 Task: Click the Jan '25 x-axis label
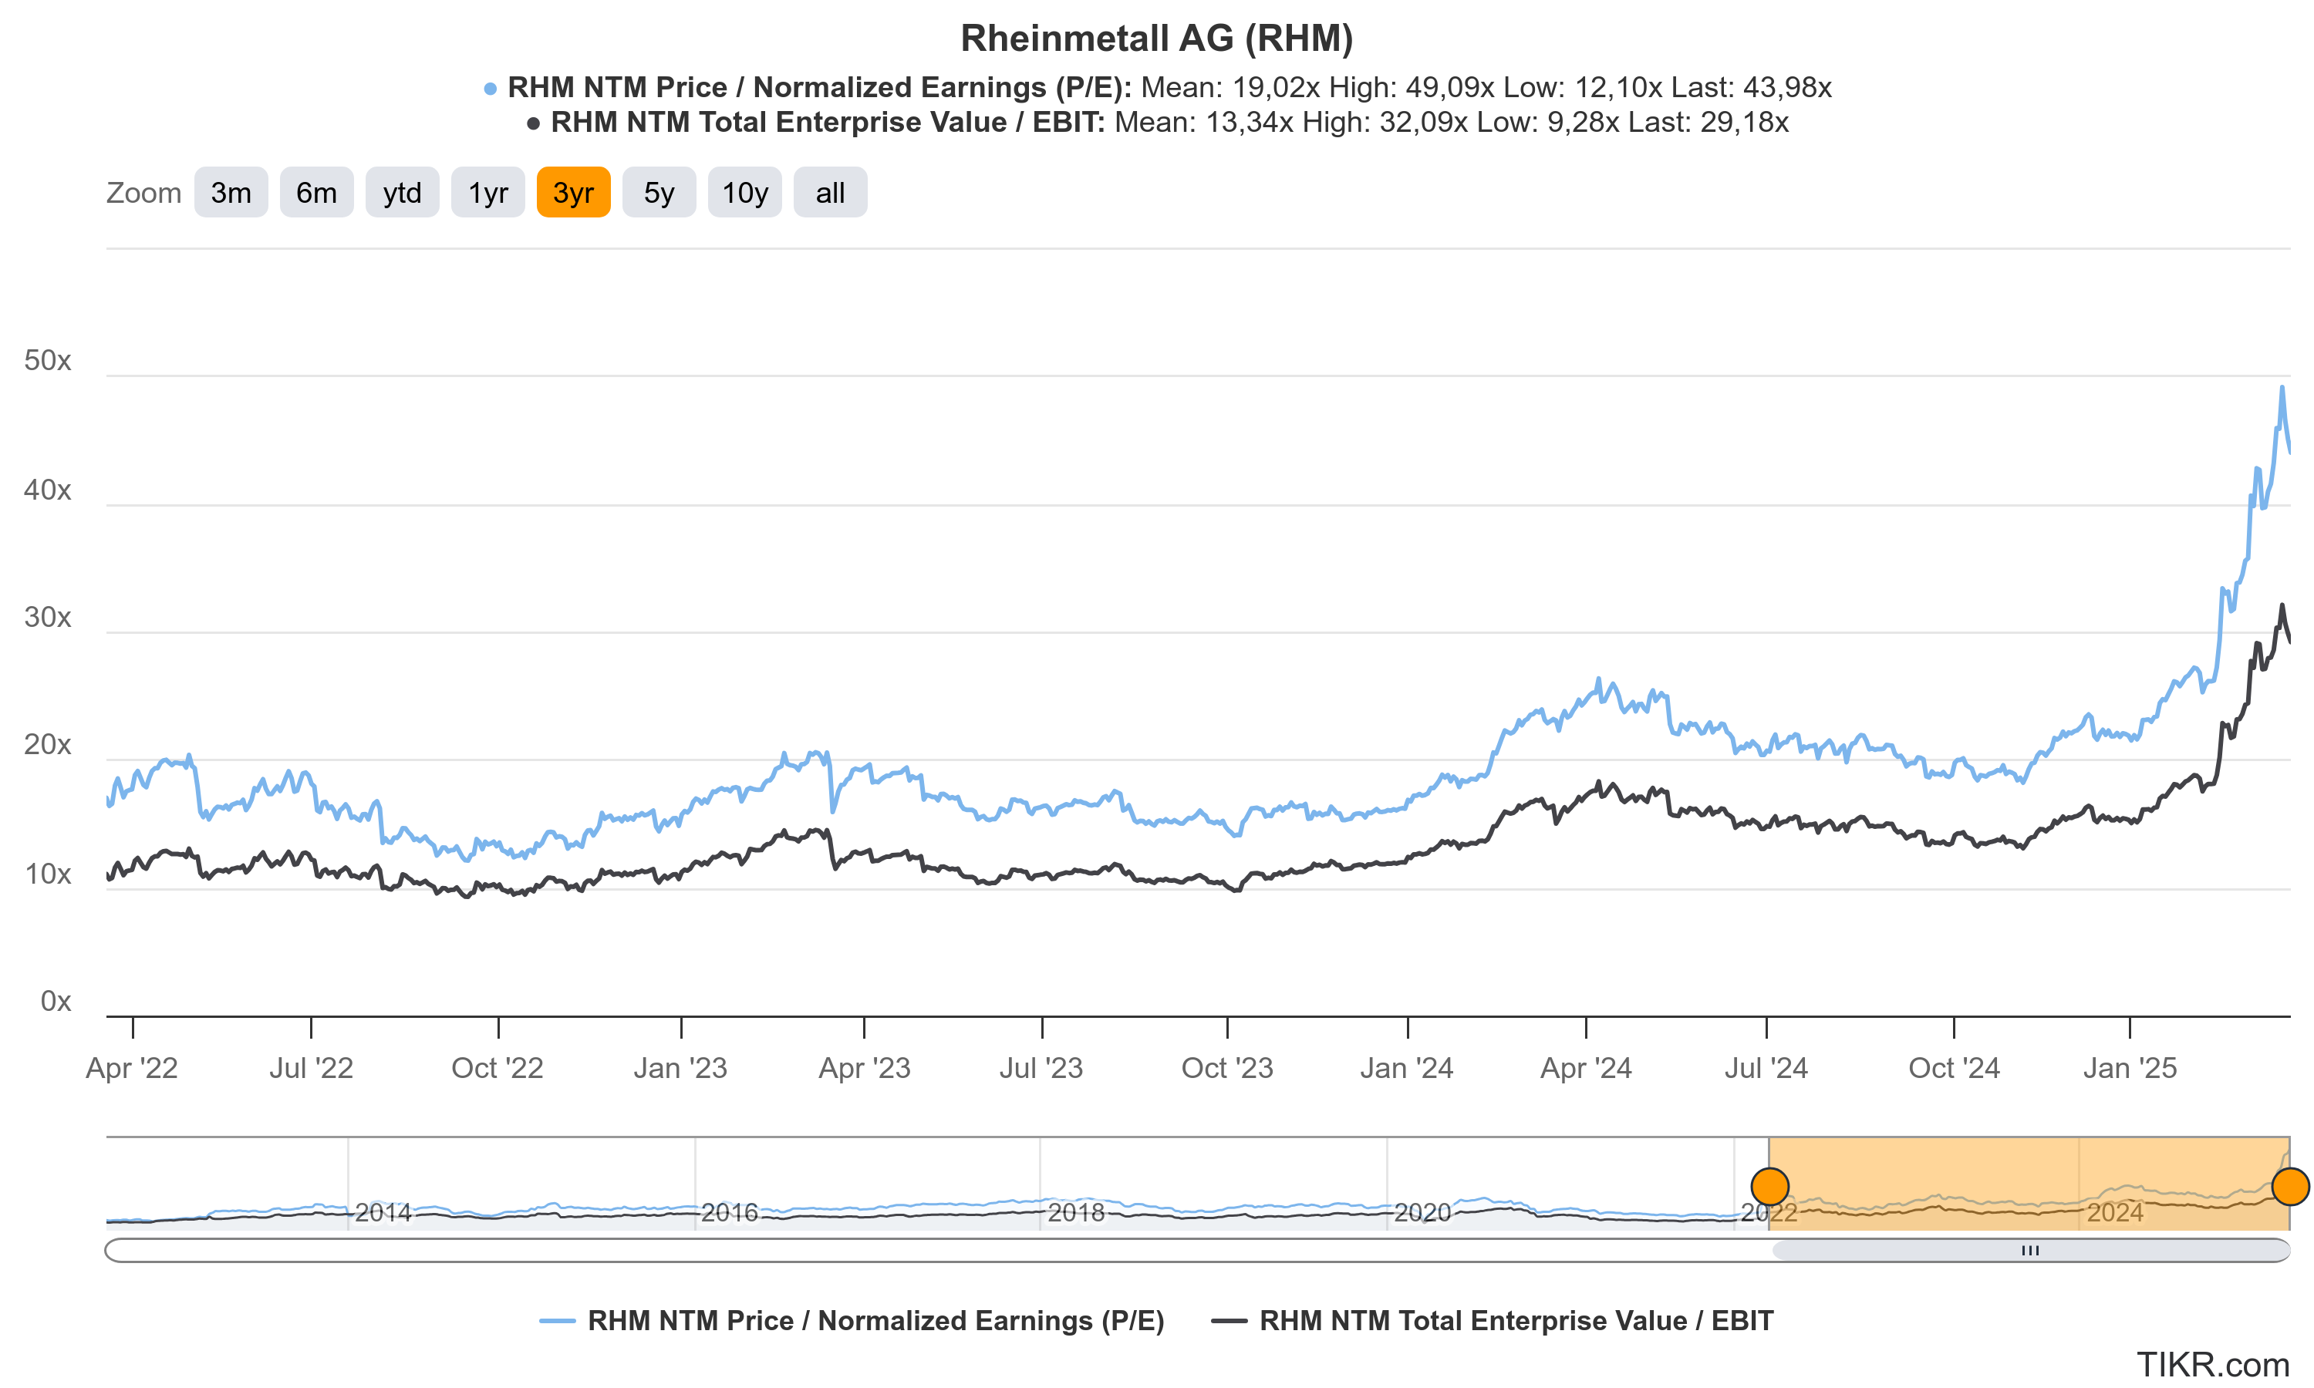pyautogui.click(x=2130, y=1068)
